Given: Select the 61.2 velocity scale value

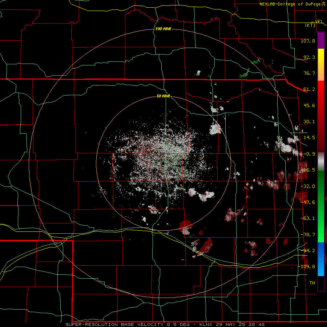Looking at the screenshot, I should [309, 89].
